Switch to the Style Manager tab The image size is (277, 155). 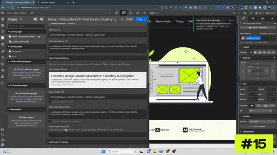click(x=263, y=19)
